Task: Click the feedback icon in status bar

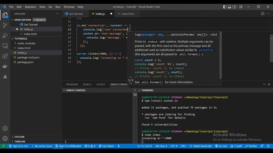Action: click(262, 146)
